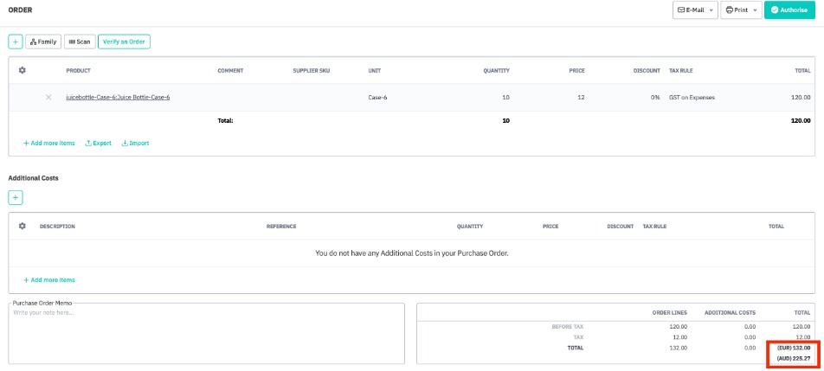Open the GST on Expenses tax rule
Image resolution: width=824 pixels, height=371 pixels.
click(x=692, y=97)
